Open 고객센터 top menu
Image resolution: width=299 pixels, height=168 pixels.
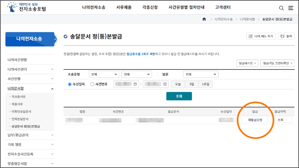[223, 7]
